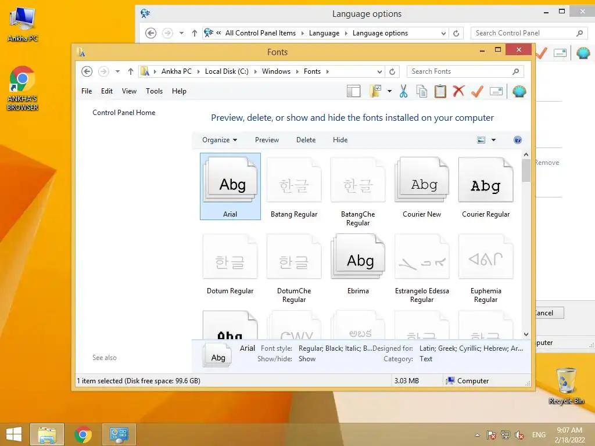Expand the Fonts address bar history dropdown
The height and width of the screenshot is (446, 595).
tap(379, 71)
